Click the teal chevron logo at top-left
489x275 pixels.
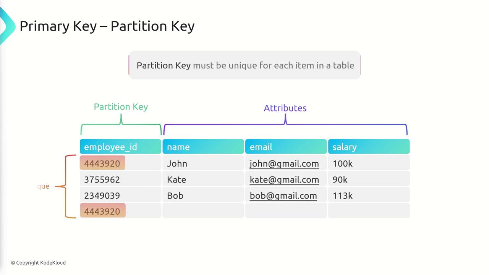(x=7, y=26)
